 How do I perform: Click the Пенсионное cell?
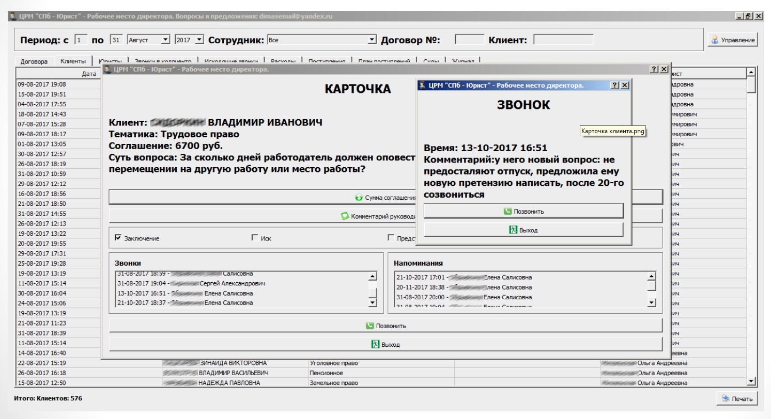381,373
